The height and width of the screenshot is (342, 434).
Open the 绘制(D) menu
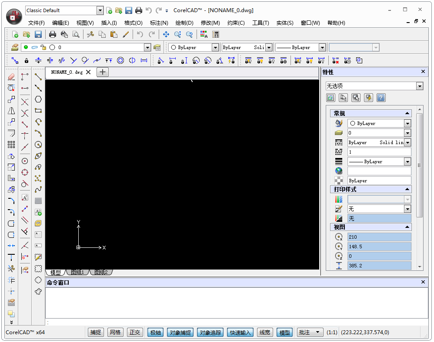pyautogui.click(x=184, y=23)
